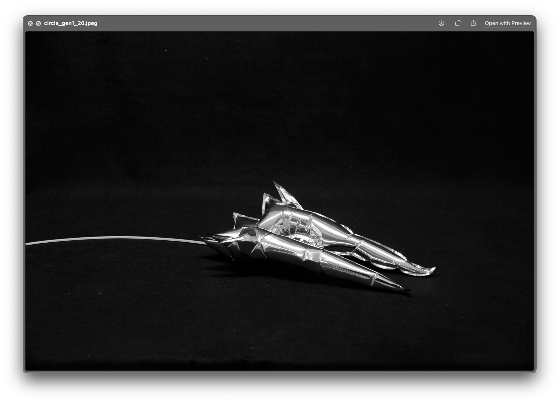
Task: Click the X icon in title bar
Action: click(x=30, y=23)
